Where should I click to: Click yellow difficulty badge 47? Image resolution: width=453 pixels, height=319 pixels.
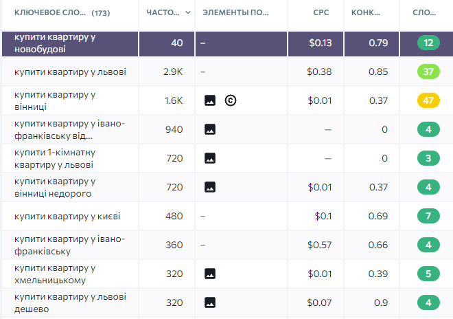tap(428, 100)
